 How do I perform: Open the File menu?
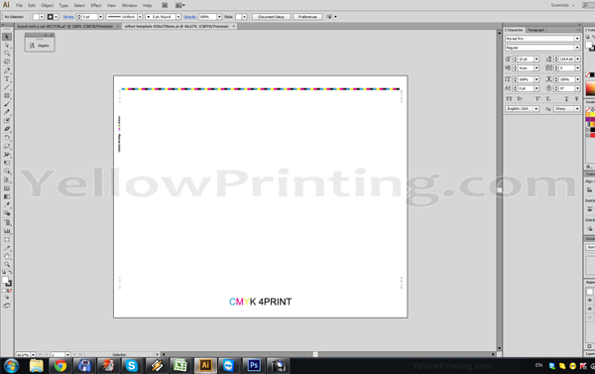(20, 5)
